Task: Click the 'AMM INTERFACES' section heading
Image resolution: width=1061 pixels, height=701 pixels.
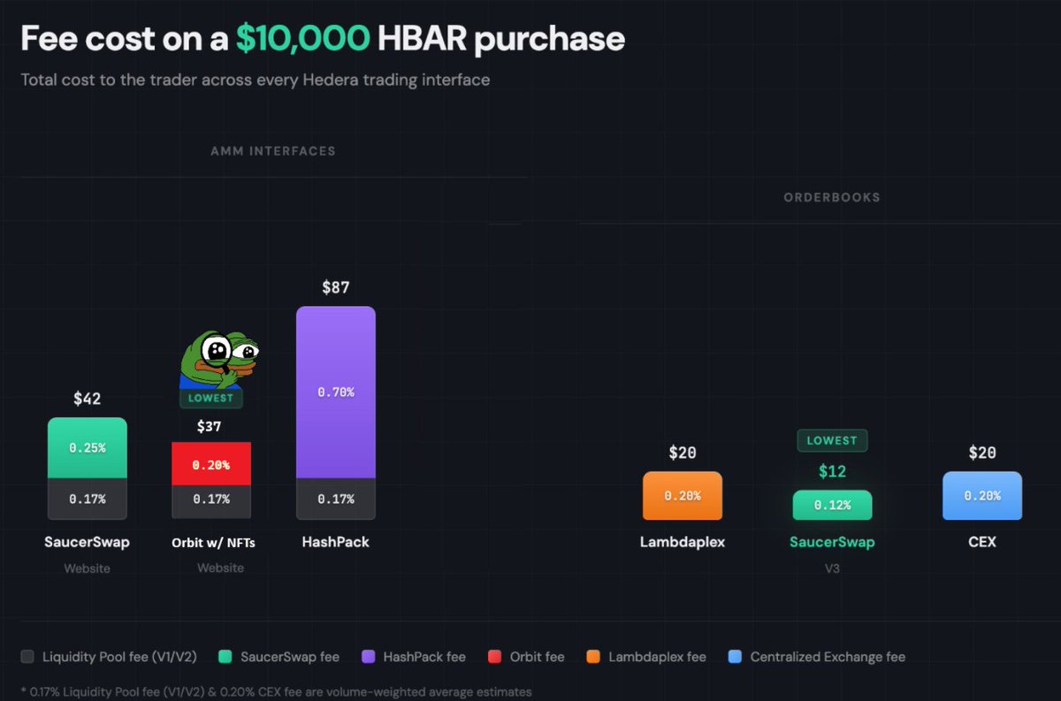Action: coord(273,151)
